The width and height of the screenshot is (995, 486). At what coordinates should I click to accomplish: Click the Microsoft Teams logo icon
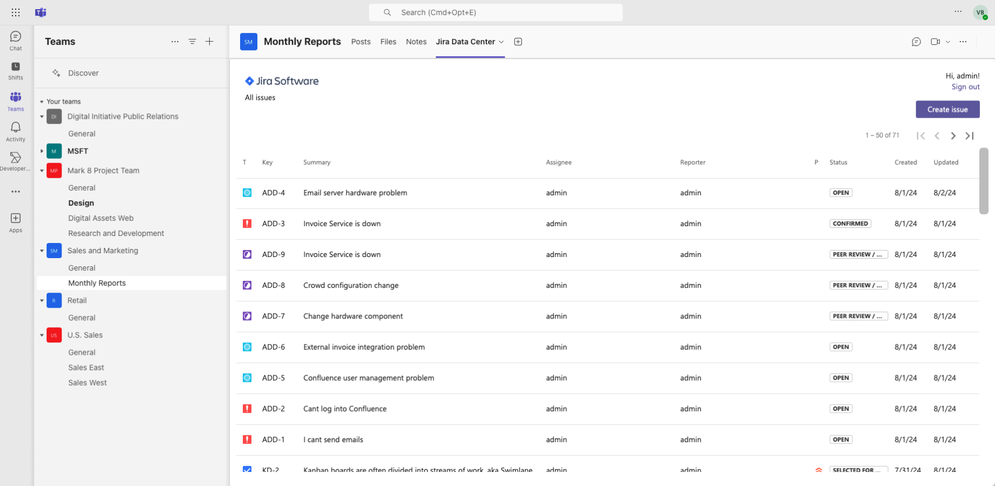coord(41,12)
